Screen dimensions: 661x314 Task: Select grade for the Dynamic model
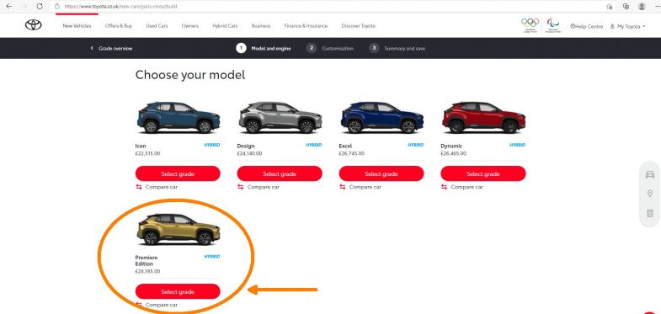483,173
